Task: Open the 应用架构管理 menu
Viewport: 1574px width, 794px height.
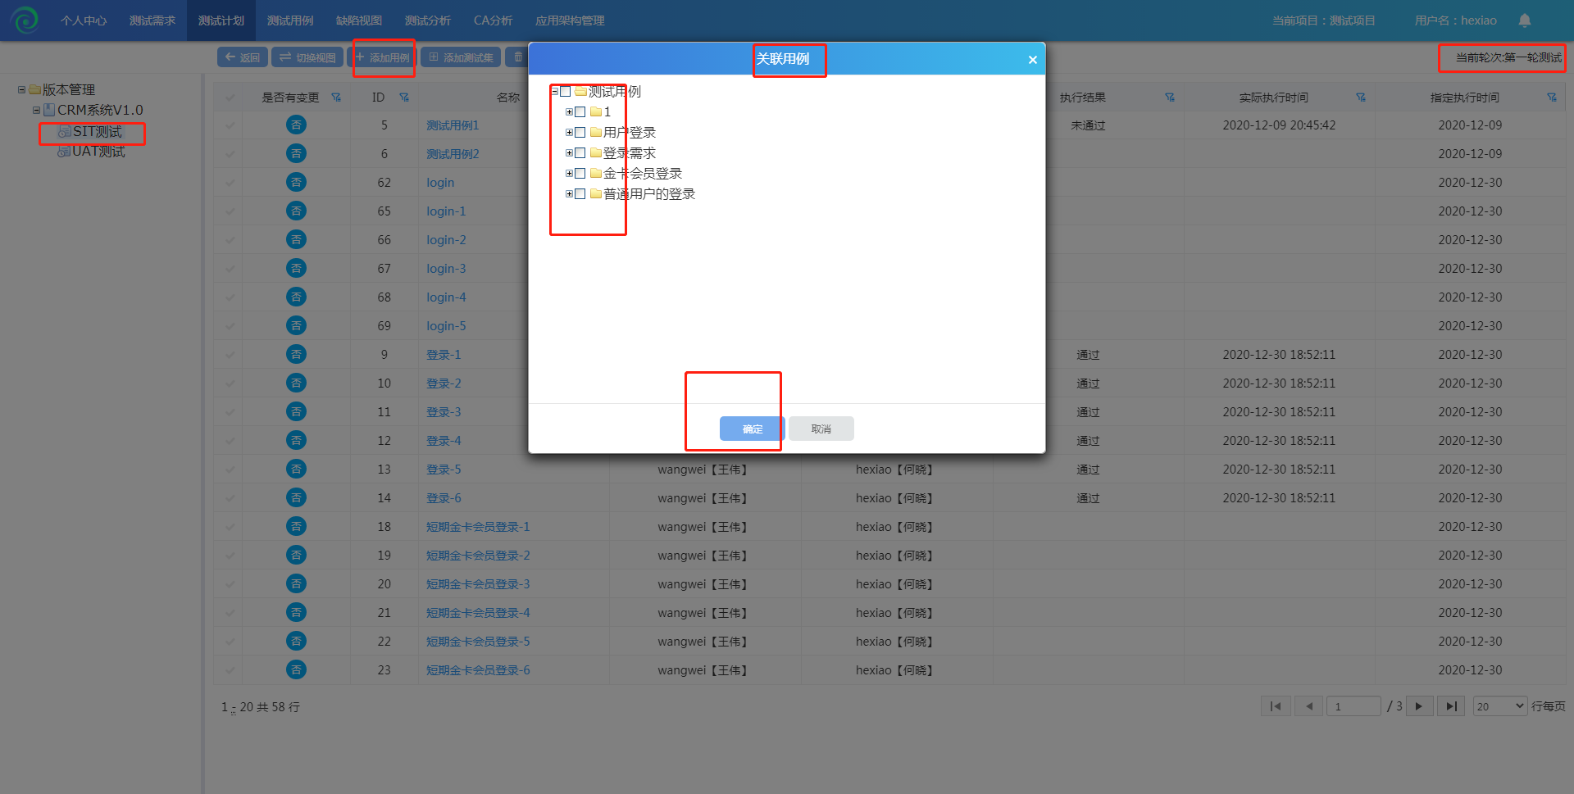Action: pos(570,20)
